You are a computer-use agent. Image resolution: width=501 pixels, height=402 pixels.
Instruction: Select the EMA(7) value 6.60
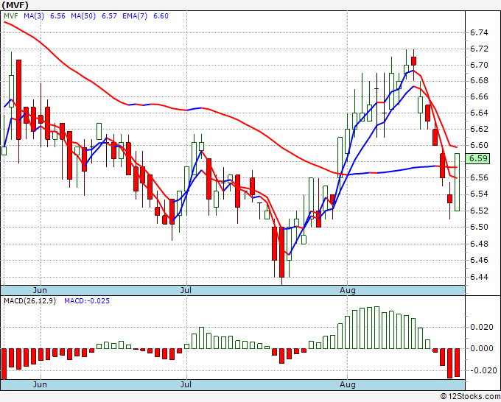pos(161,15)
